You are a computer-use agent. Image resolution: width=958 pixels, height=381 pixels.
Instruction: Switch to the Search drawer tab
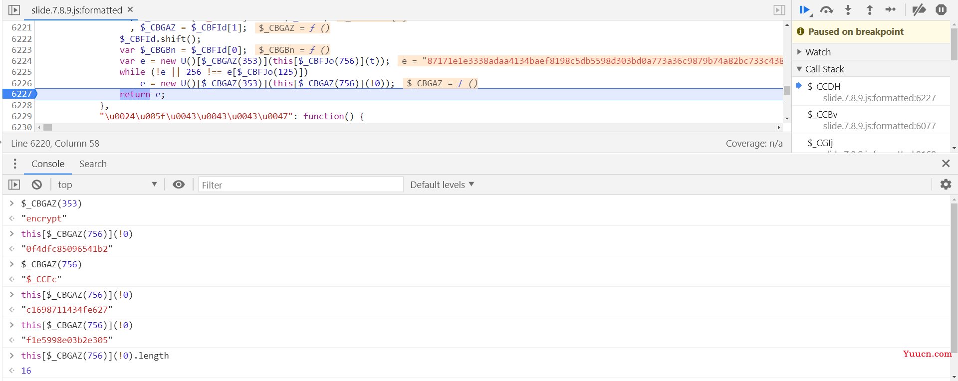pos(93,164)
